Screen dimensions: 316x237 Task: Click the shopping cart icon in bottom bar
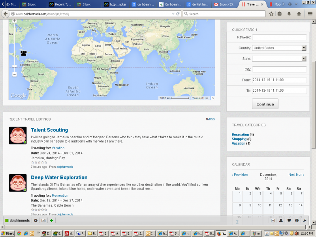pyautogui.click(x=289, y=220)
